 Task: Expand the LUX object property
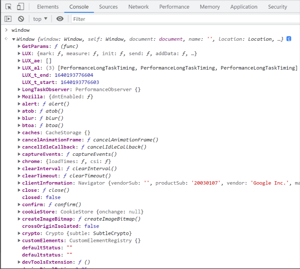pyautogui.click(x=19, y=53)
